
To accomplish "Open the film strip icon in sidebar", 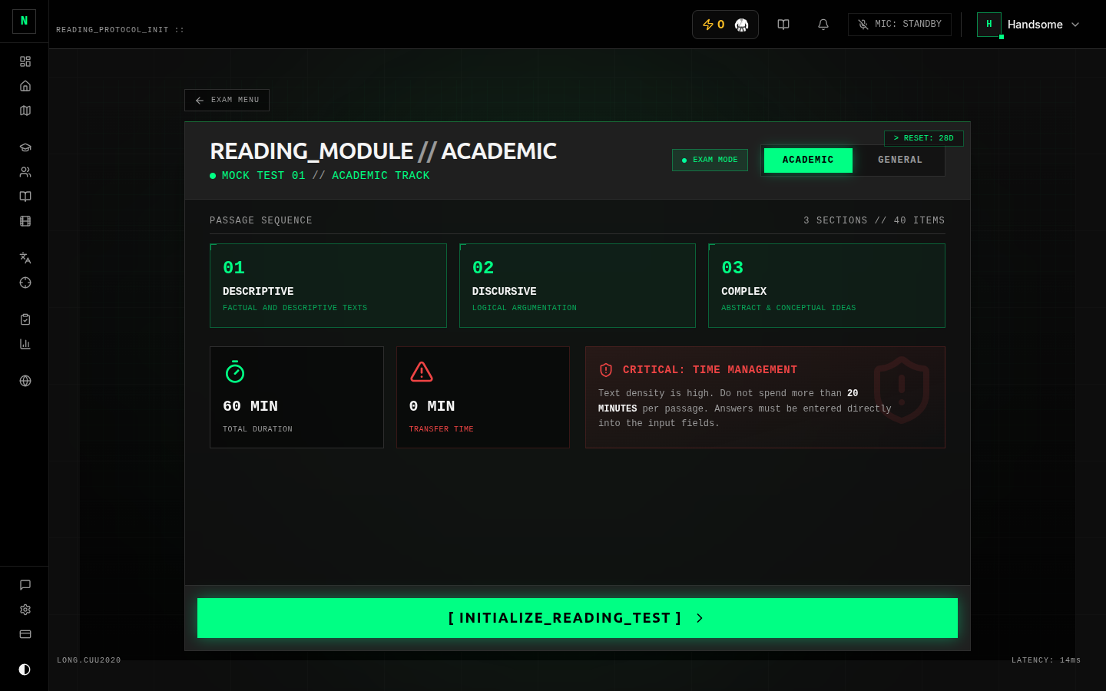I will click(25, 221).
